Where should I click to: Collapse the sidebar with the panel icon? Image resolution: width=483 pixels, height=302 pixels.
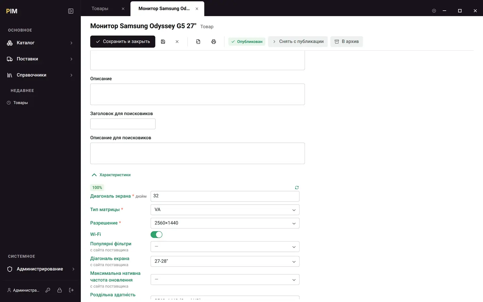[71, 11]
